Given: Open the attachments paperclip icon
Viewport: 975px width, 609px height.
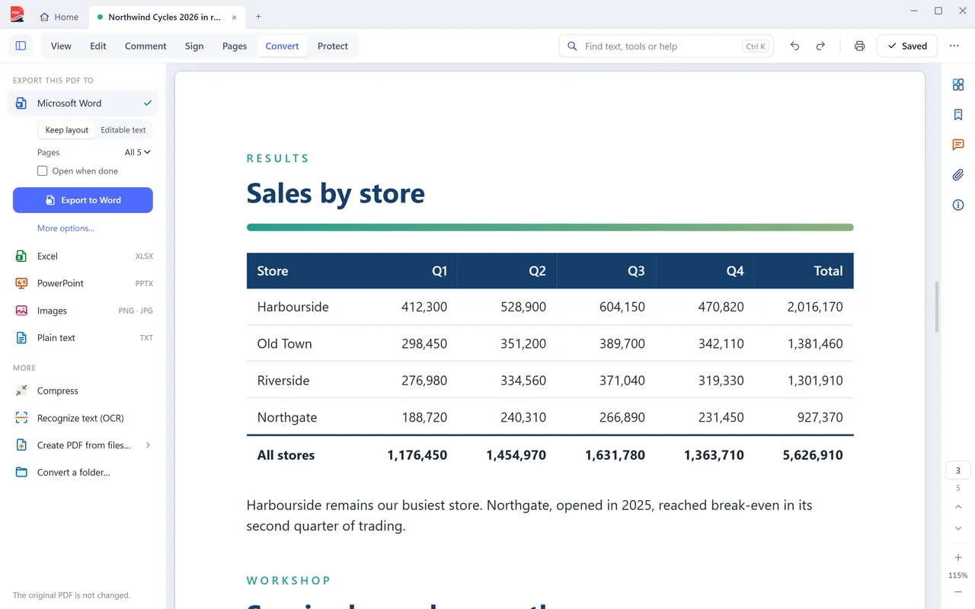Looking at the screenshot, I should pyautogui.click(x=958, y=175).
